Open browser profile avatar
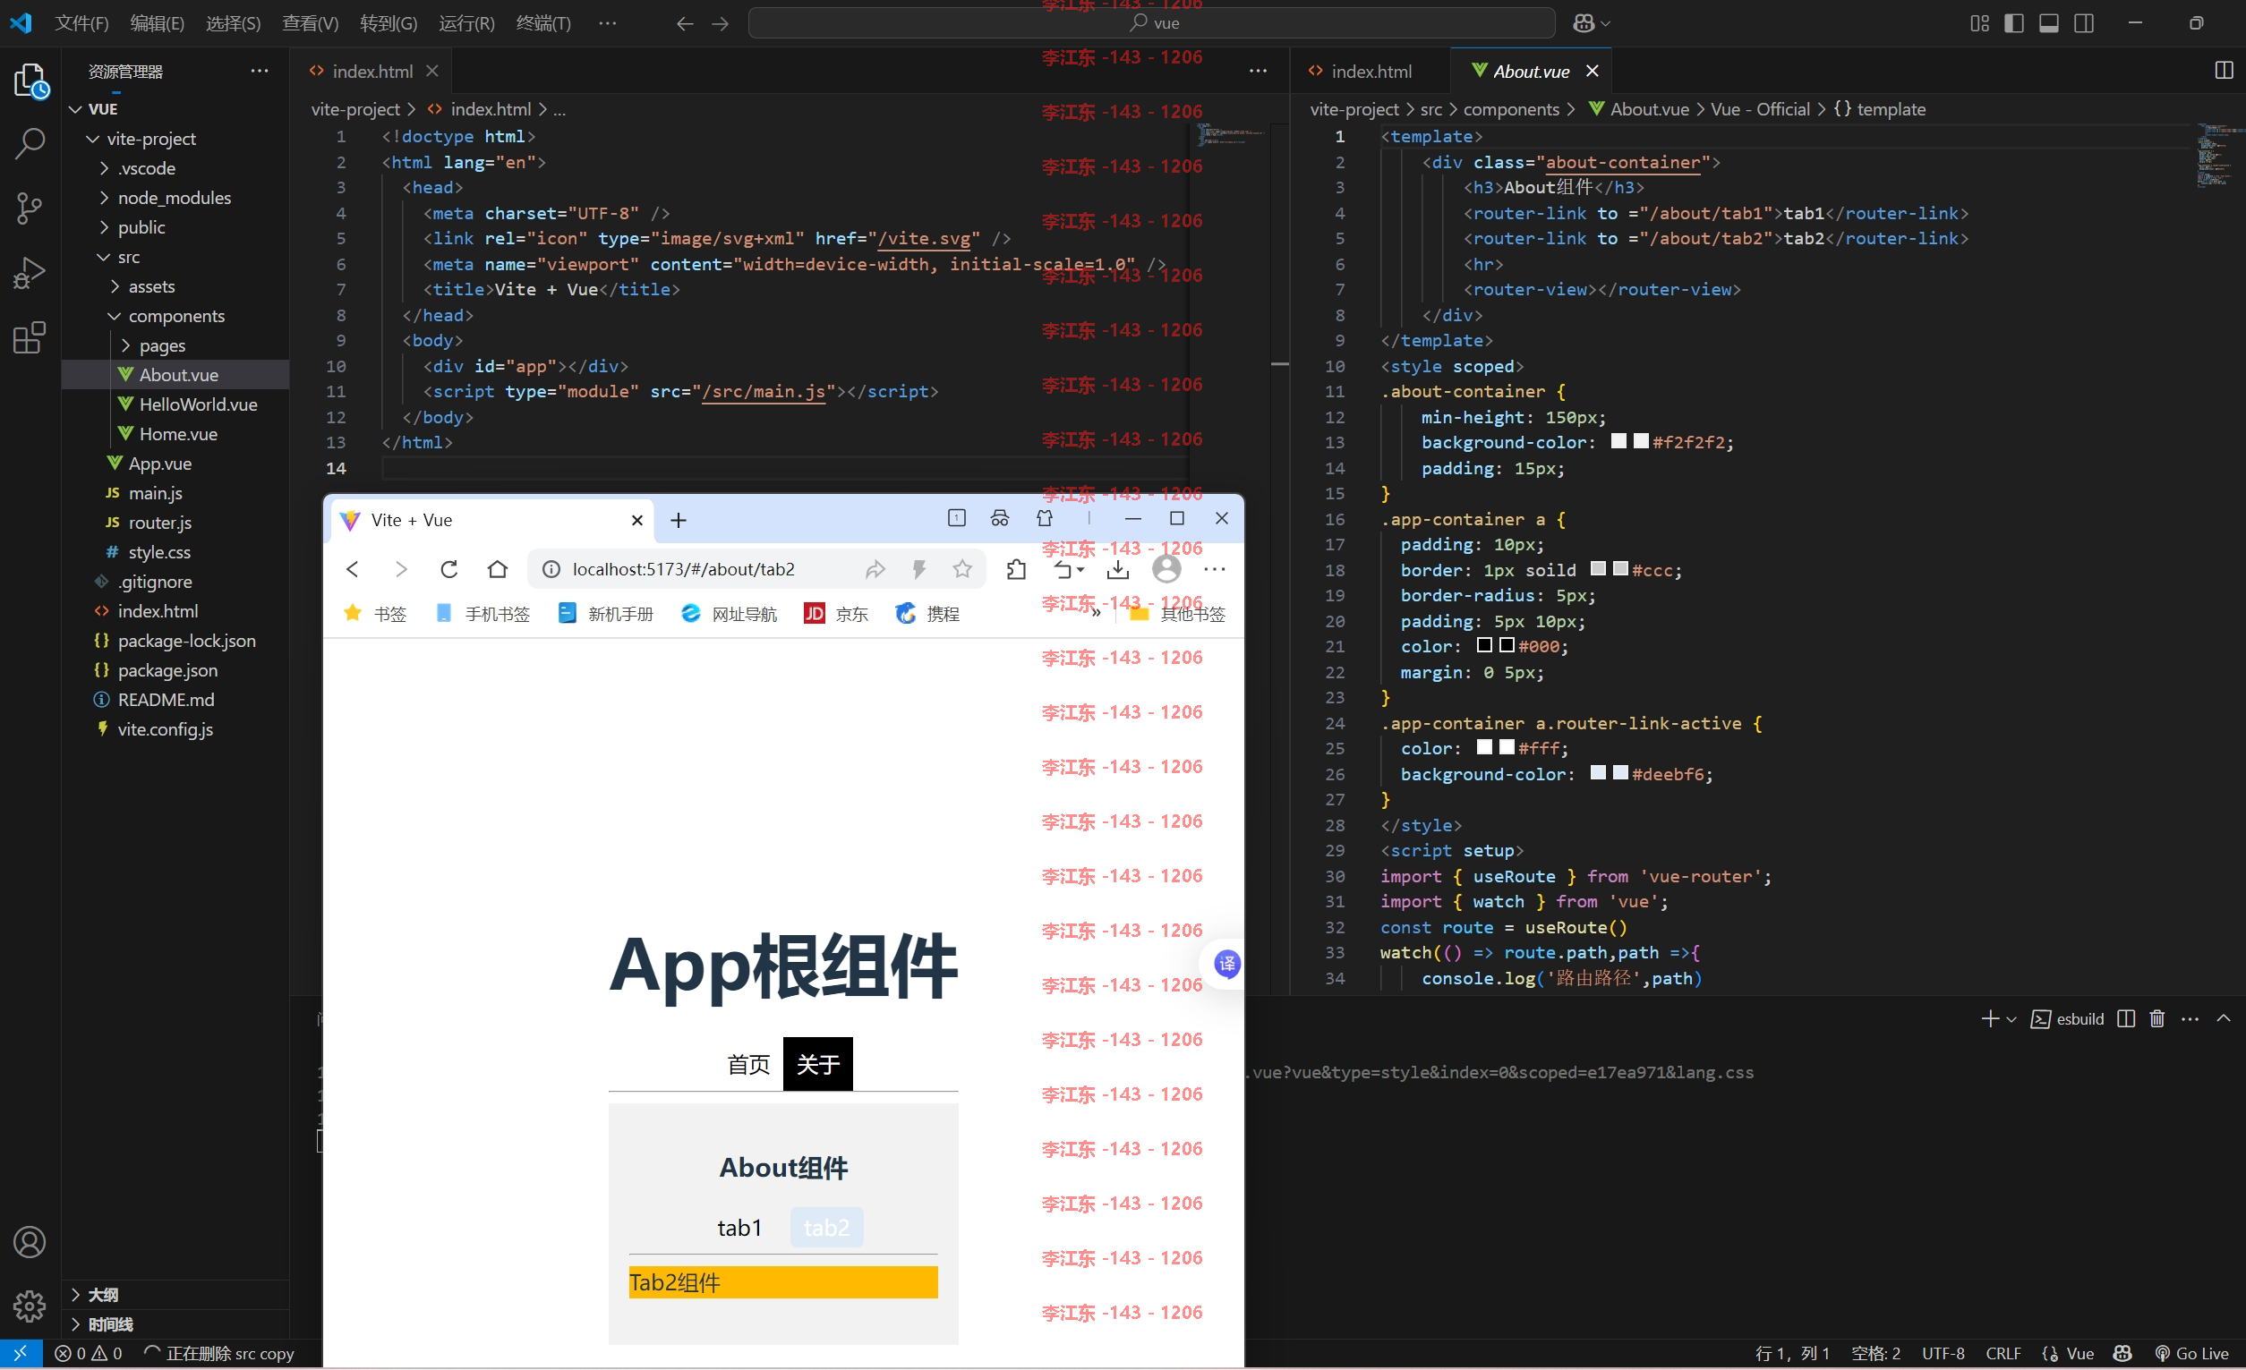The height and width of the screenshot is (1370, 2246). click(x=1166, y=569)
